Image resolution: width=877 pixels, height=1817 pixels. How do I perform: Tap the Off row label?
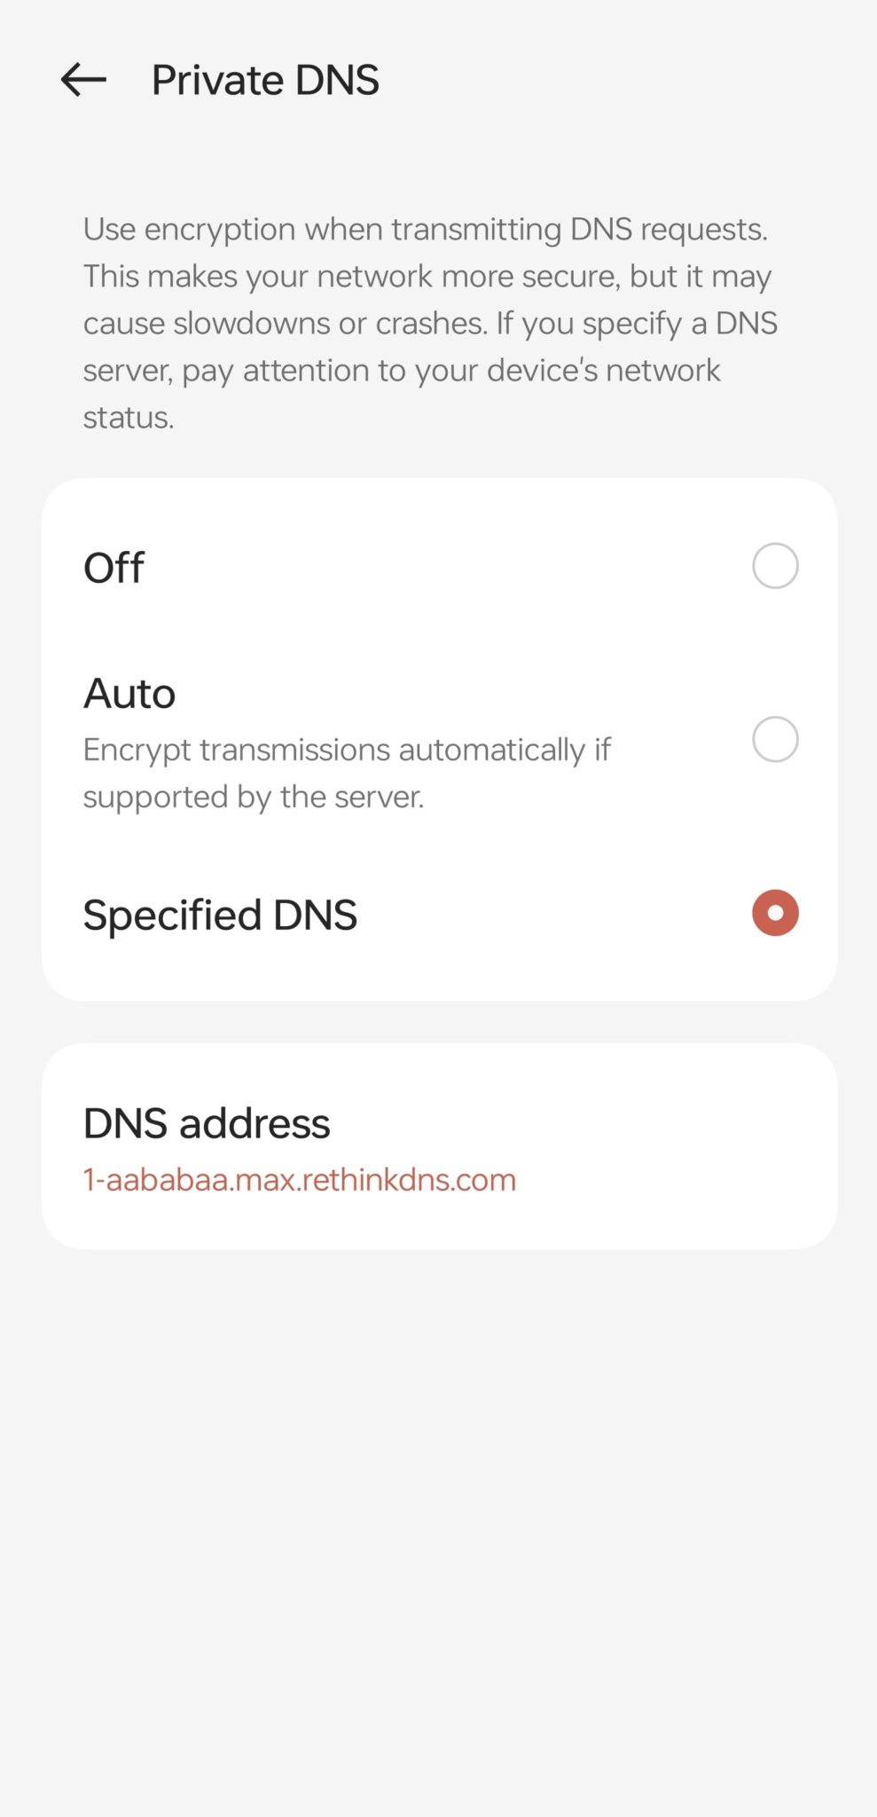tap(114, 567)
